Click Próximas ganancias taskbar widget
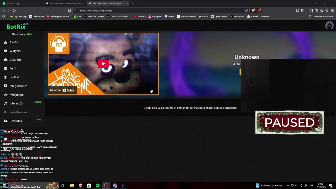336x189 pixels. [x=269, y=186]
